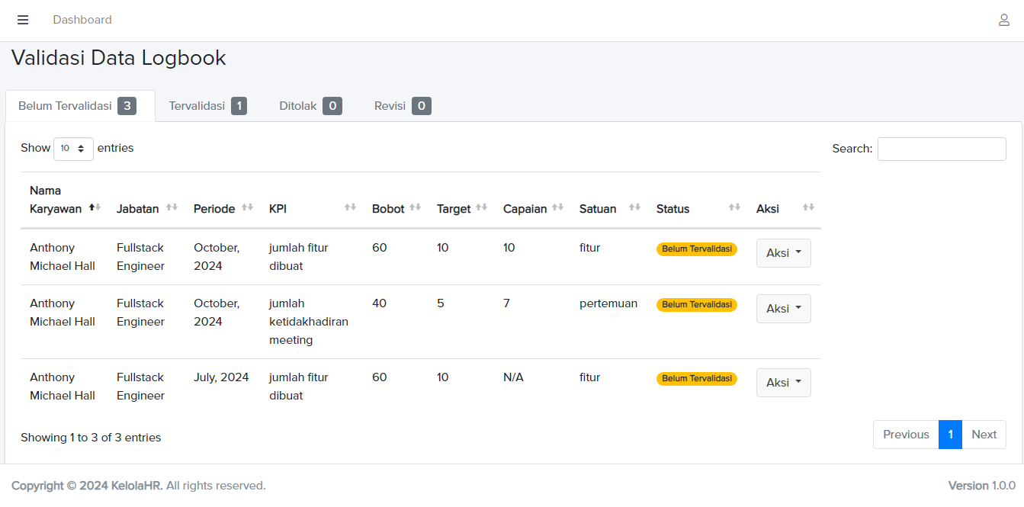Open the show entries count dropdown
Viewport: 1024px width, 507px height.
pos(73,149)
